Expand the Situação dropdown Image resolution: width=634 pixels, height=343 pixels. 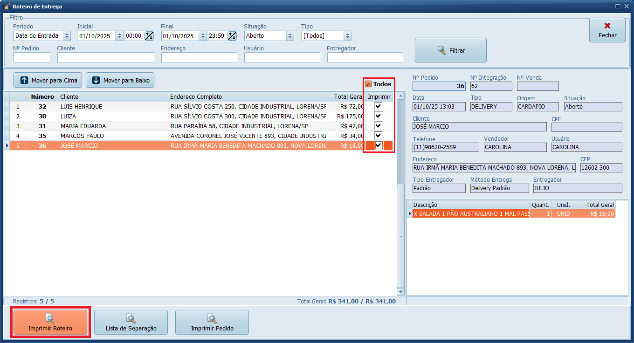[x=290, y=36]
